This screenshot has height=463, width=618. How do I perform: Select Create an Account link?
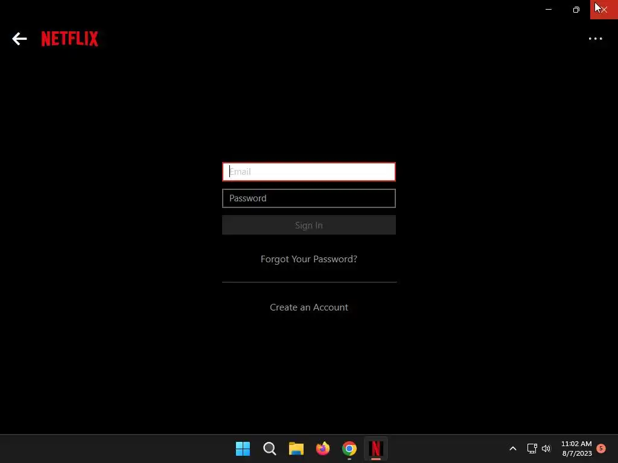[308, 307]
